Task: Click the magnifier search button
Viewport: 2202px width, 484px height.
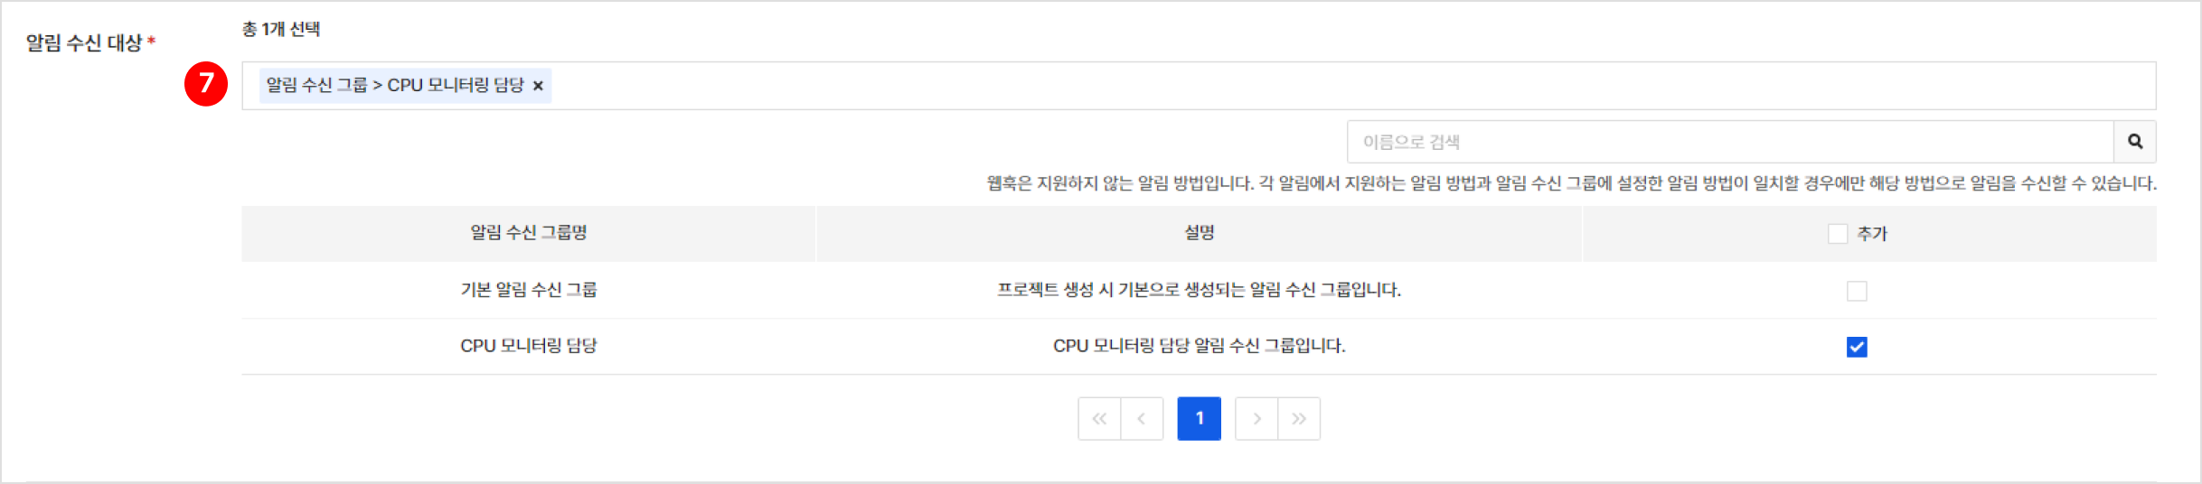Action: click(x=2134, y=142)
